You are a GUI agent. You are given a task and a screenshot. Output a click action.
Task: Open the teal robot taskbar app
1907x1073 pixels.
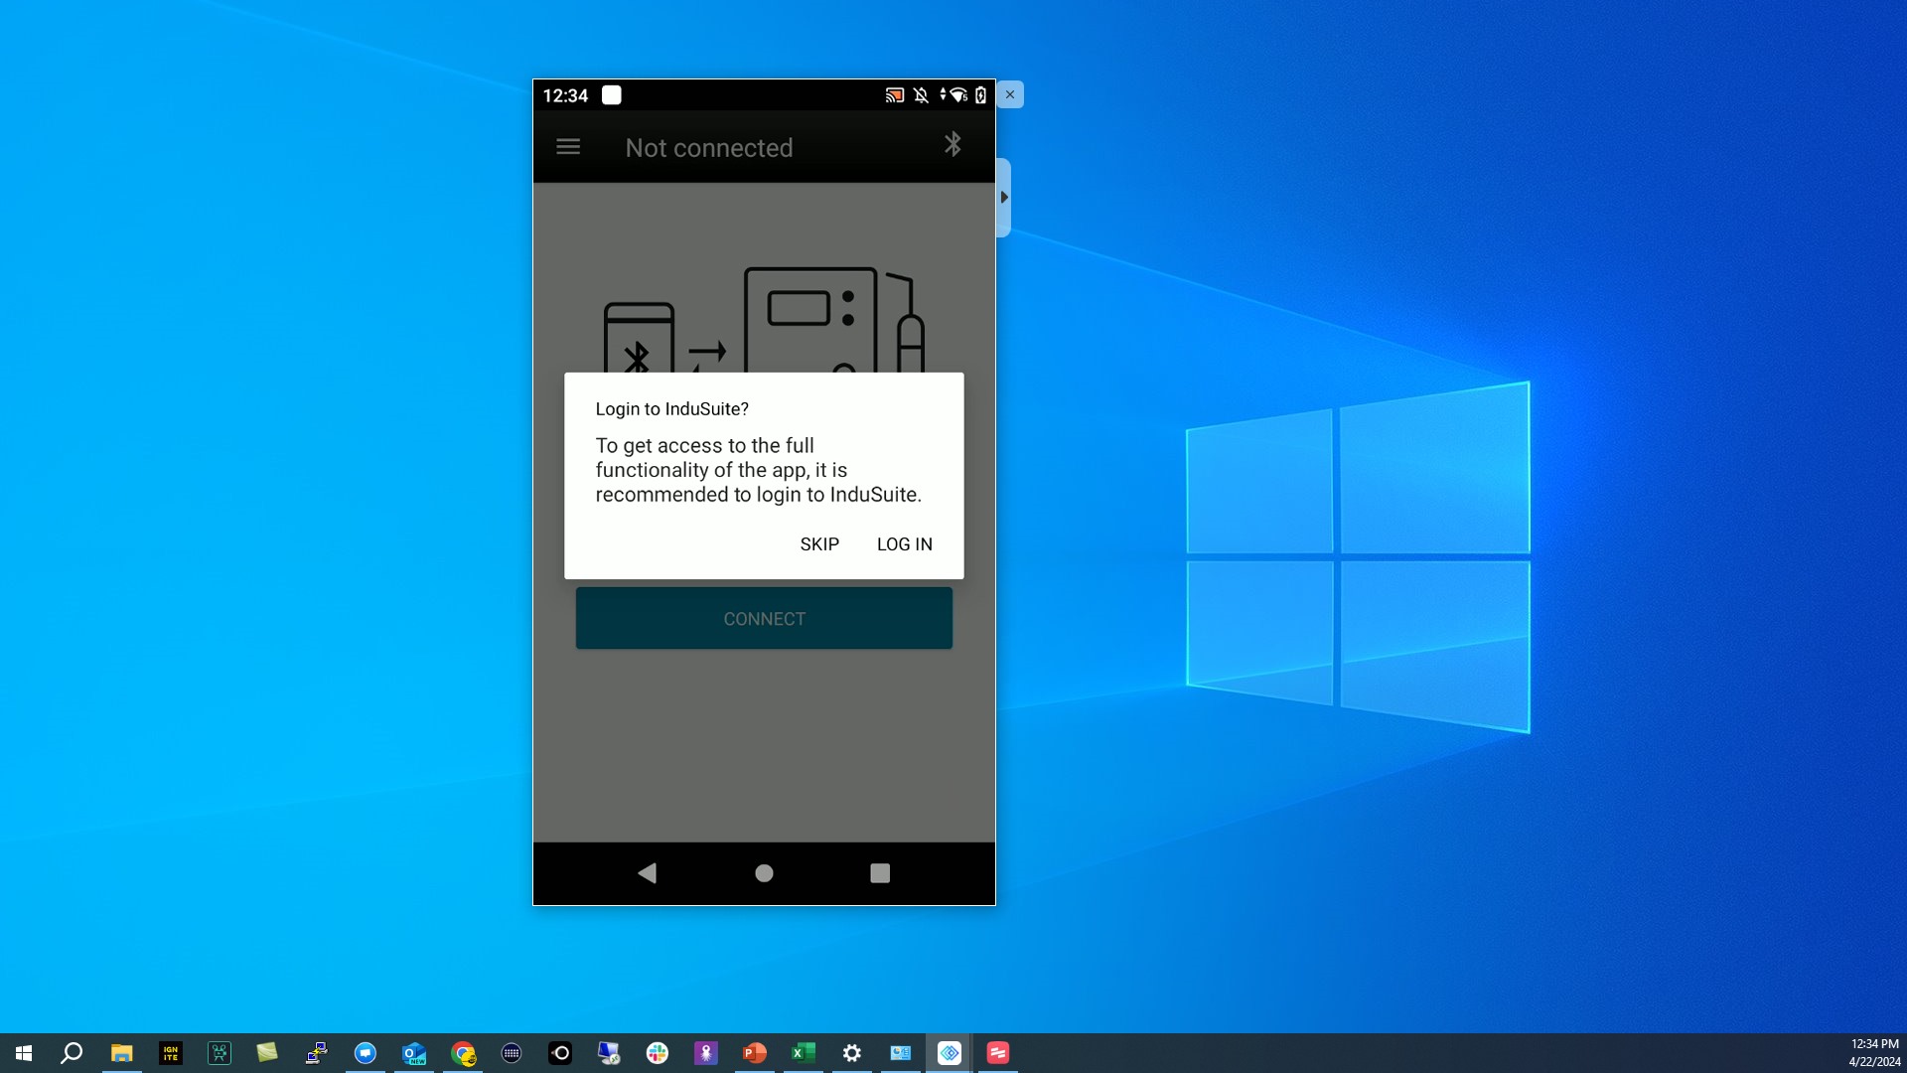pos(220,1053)
